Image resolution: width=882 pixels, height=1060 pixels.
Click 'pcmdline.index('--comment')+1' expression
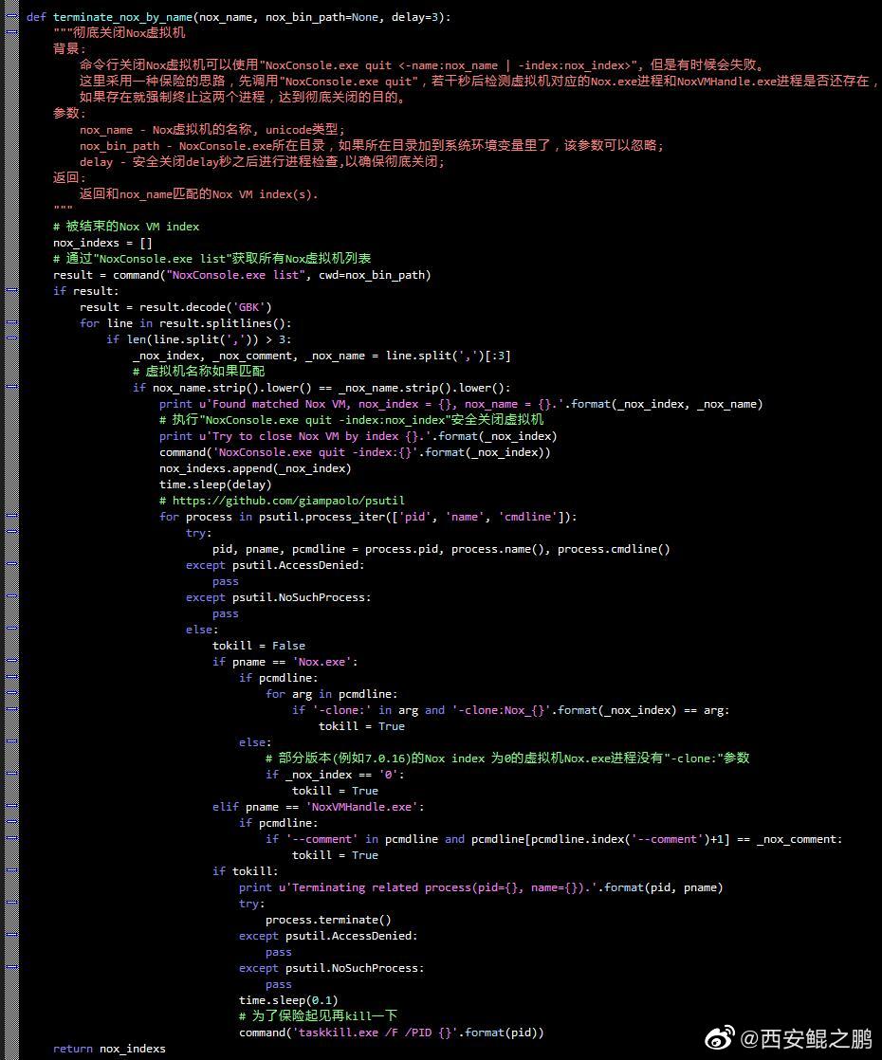(627, 839)
